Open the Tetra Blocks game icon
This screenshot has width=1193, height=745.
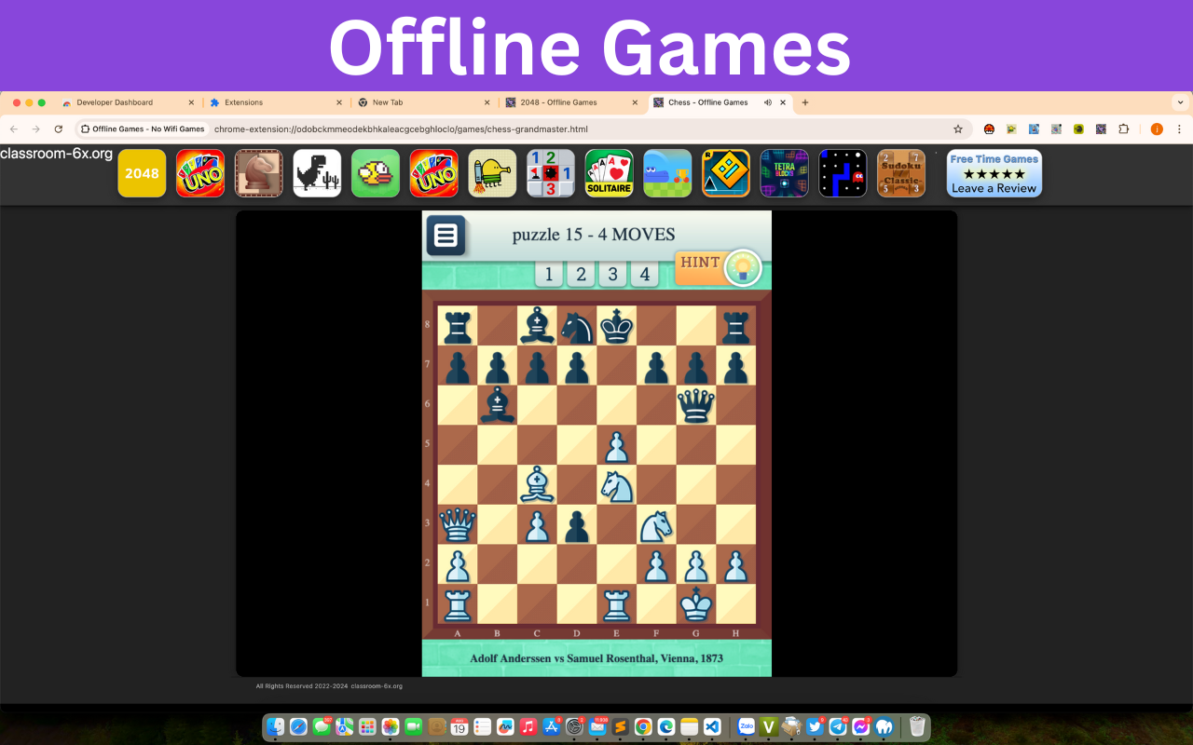click(x=784, y=173)
